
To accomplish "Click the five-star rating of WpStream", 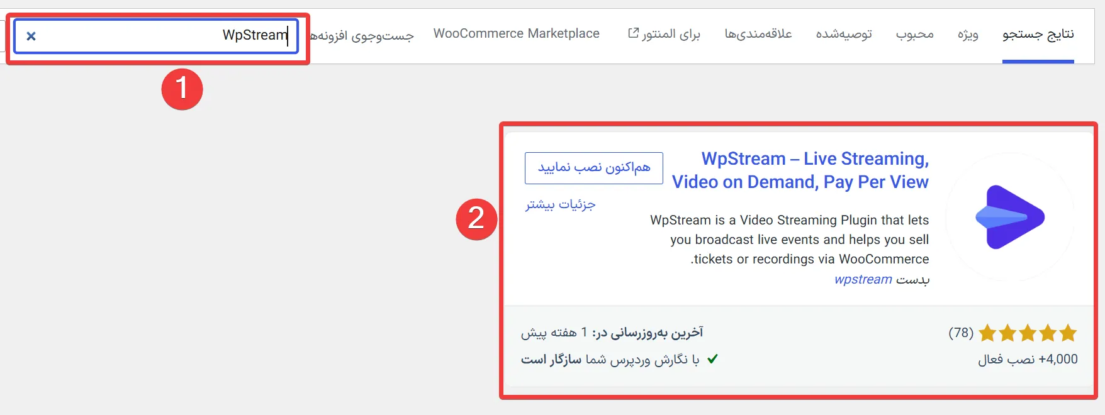I will [x=1028, y=333].
